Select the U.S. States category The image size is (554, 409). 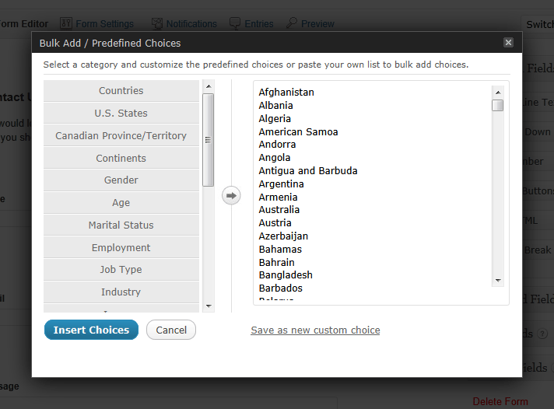click(x=121, y=113)
